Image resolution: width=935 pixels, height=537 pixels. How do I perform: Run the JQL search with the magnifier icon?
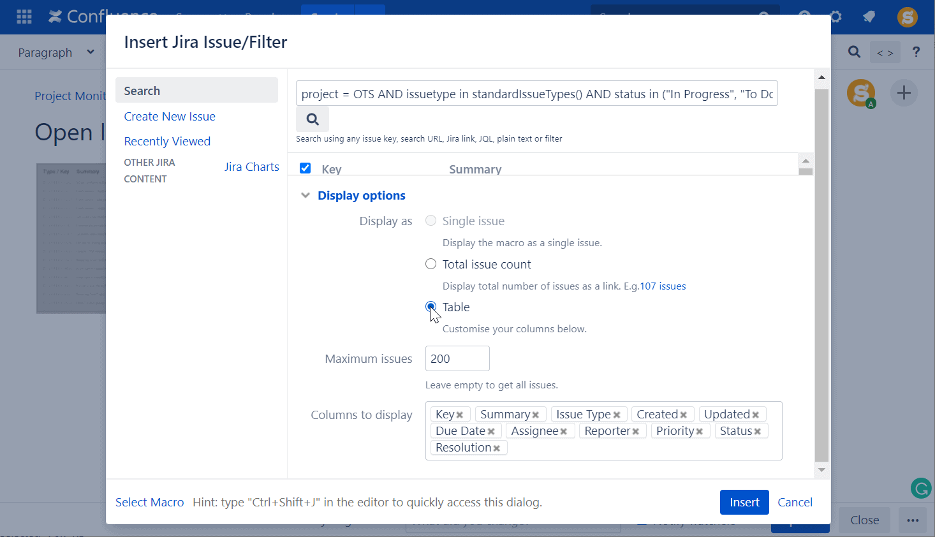(312, 119)
